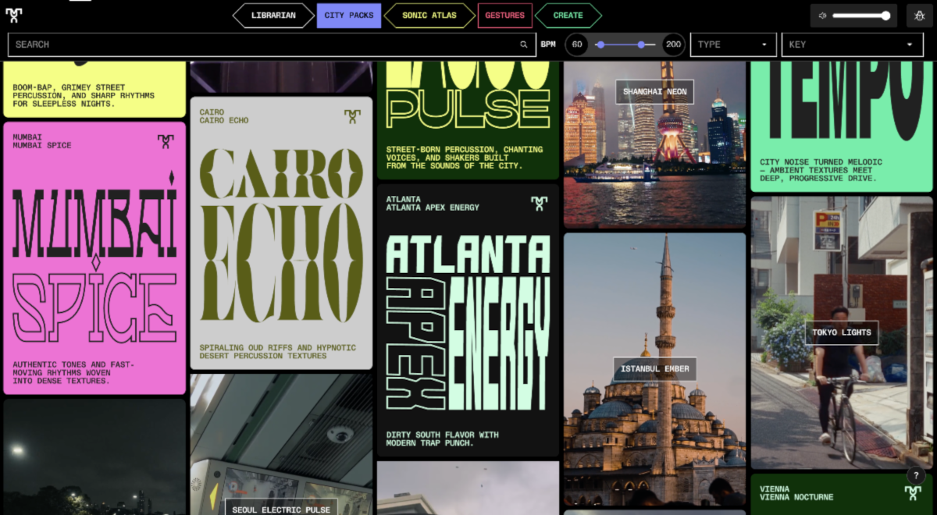Image resolution: width=937 pixels, height=515 pixels.
Task: Click 'Boom-bap, grimey street percussion' description
Action: tap(84, 95)
